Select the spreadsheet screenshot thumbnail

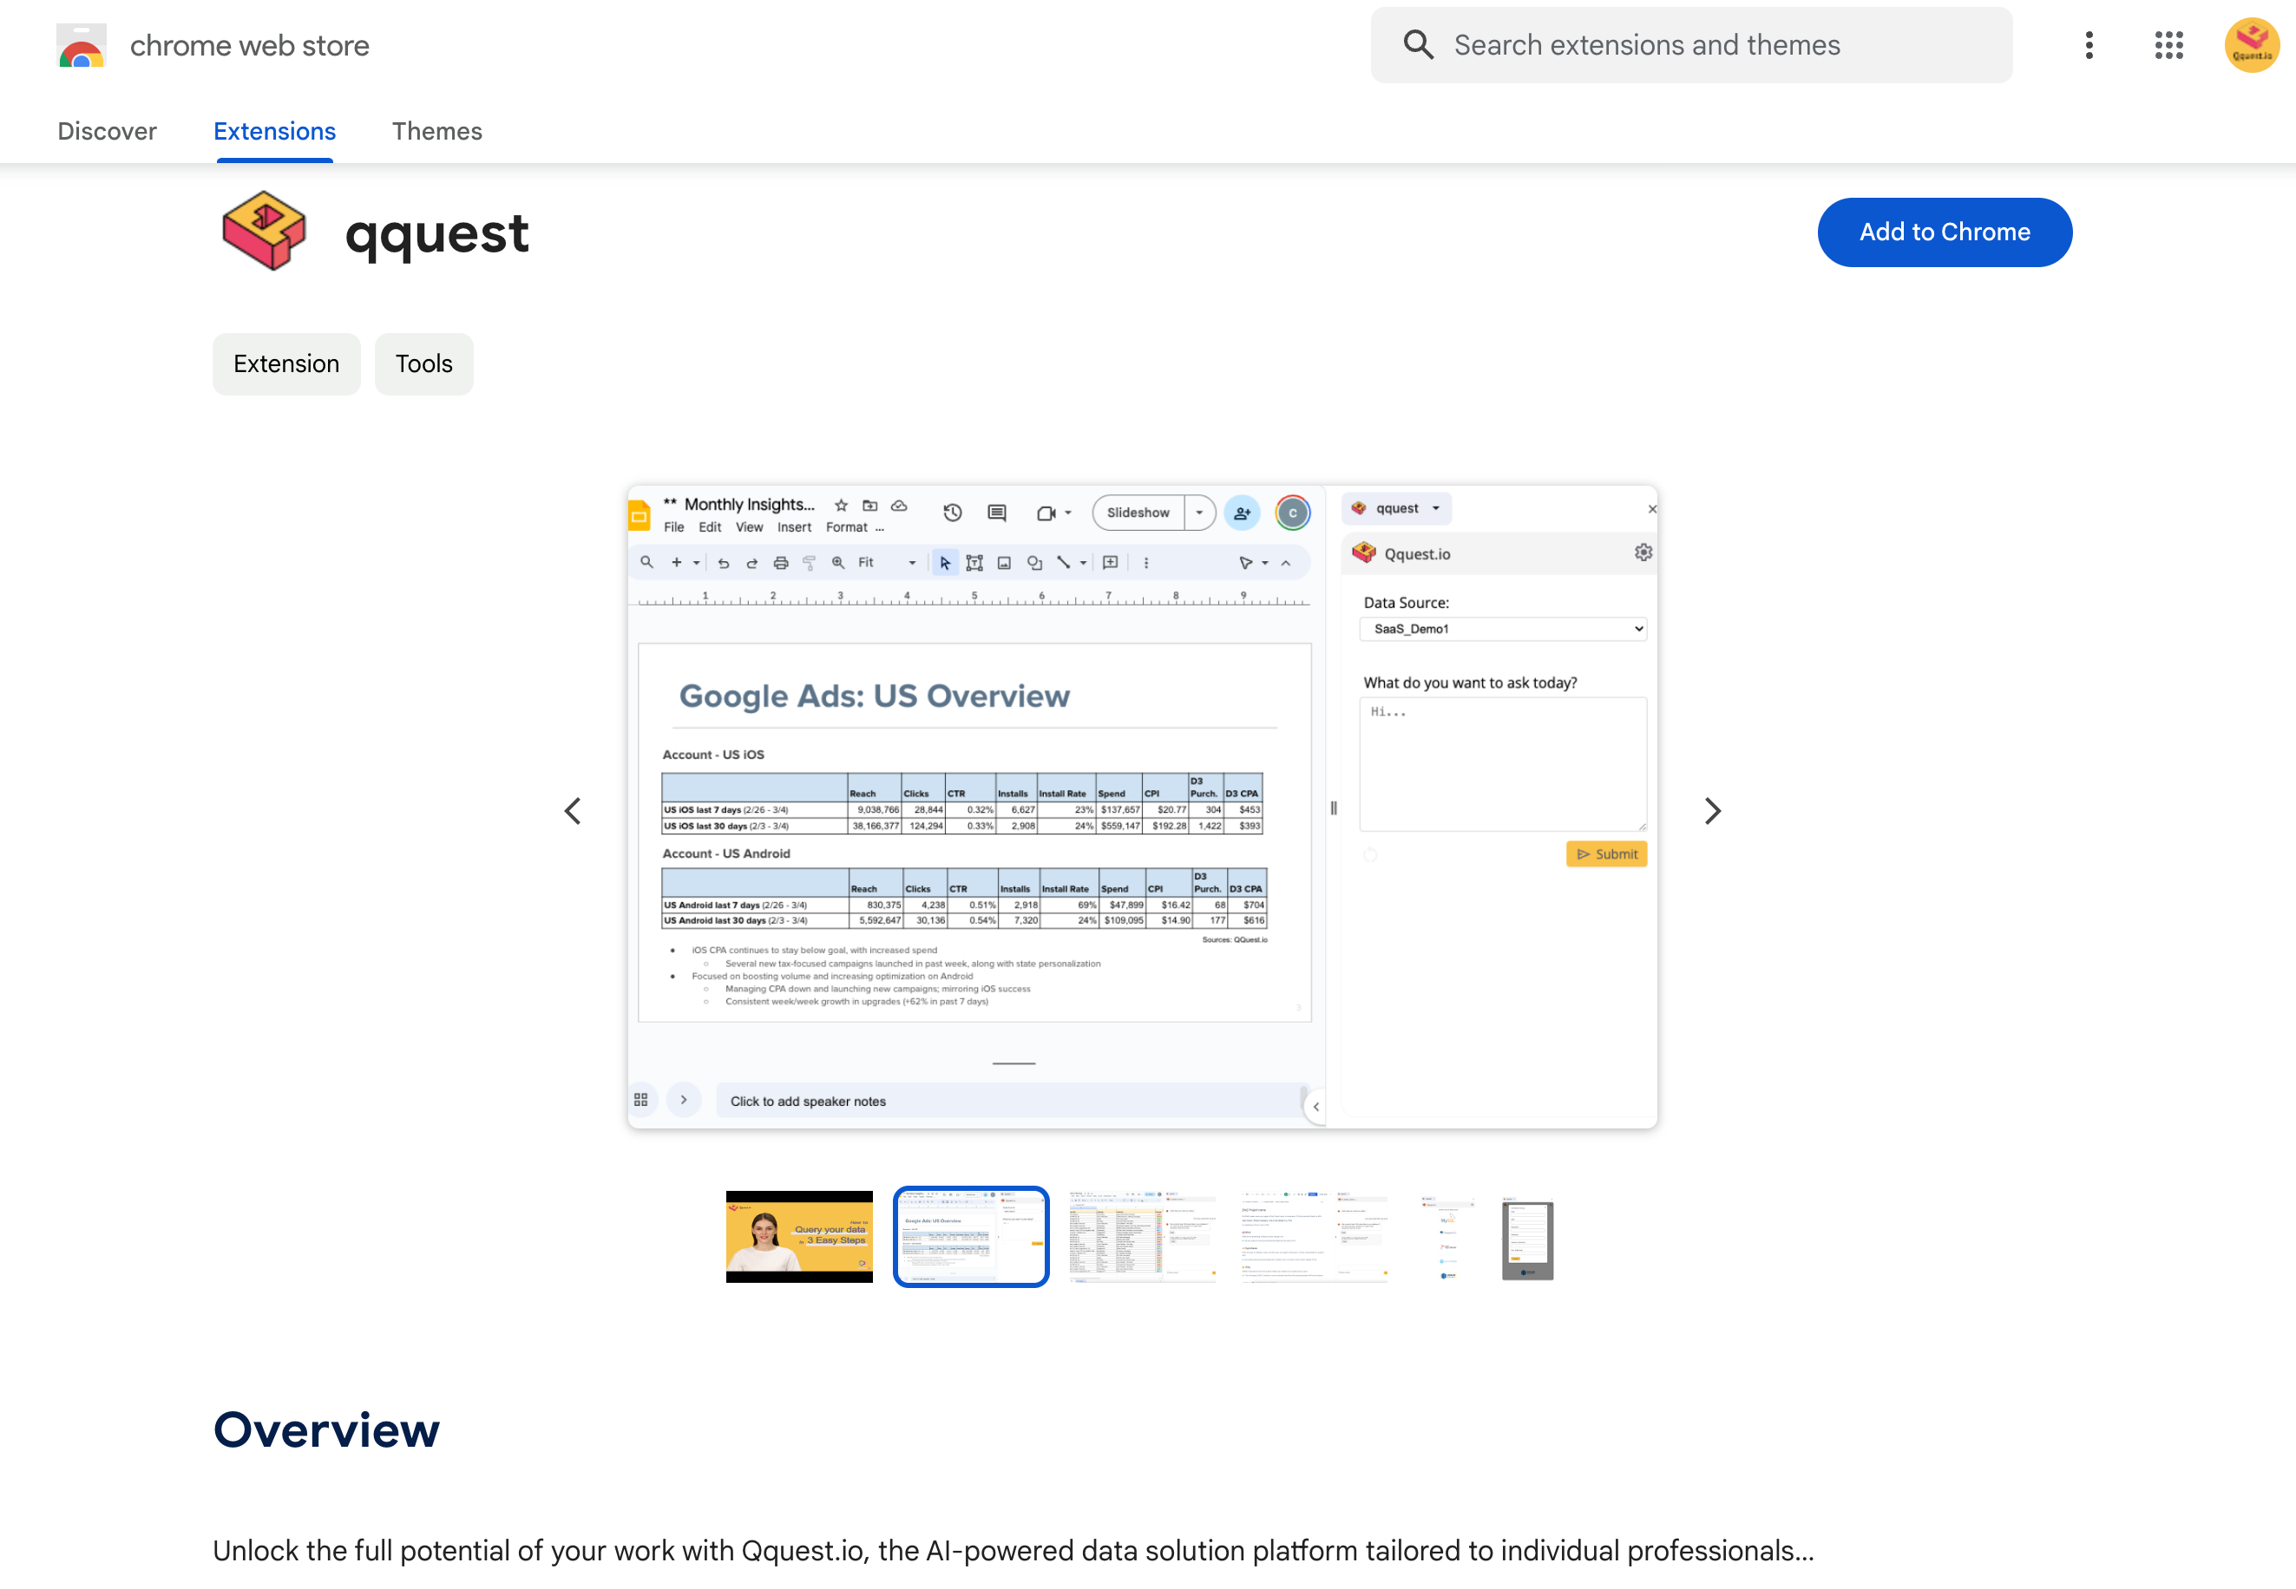coord(1143,1236)
